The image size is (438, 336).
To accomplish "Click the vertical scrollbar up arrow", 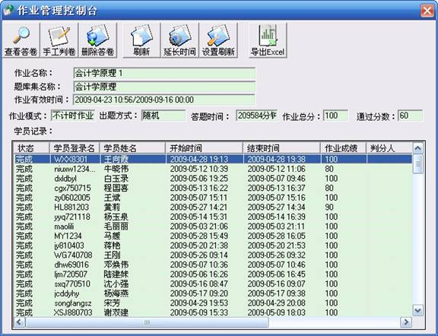I will 418,148.
